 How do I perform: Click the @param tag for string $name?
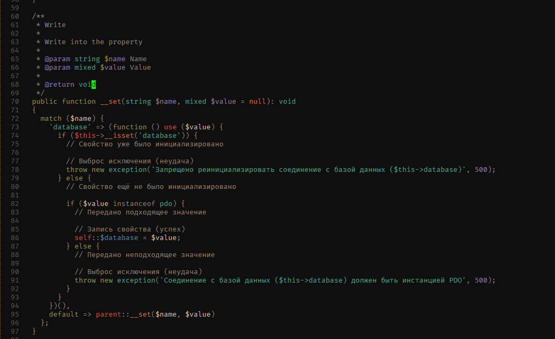(x=57, y=59)
